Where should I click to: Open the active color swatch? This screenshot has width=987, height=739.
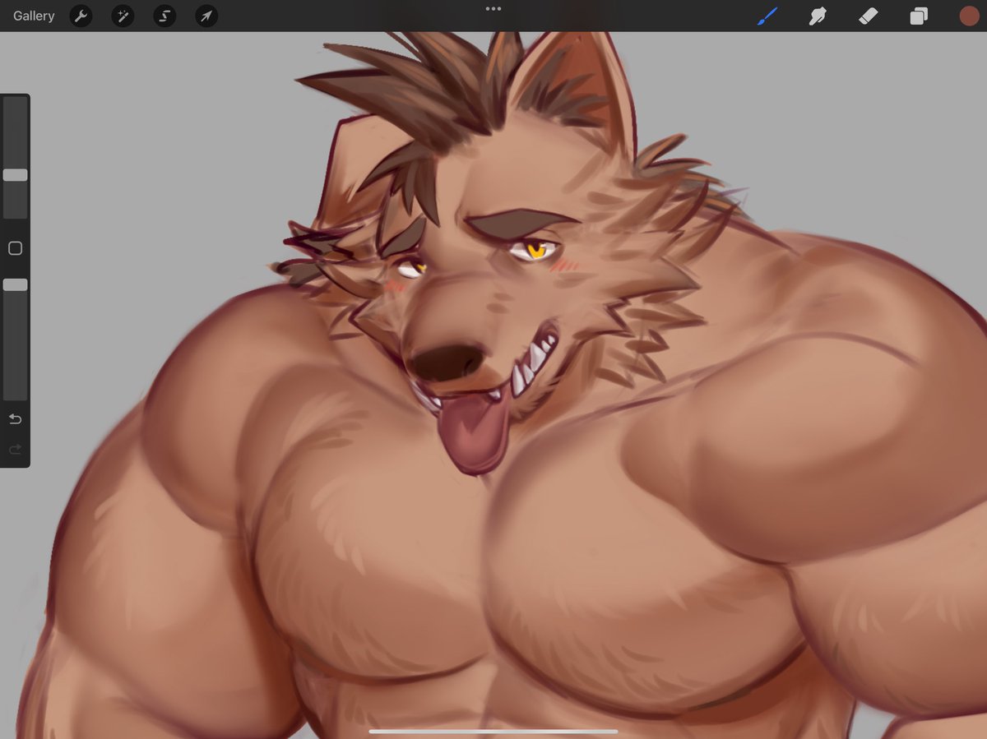969,16
